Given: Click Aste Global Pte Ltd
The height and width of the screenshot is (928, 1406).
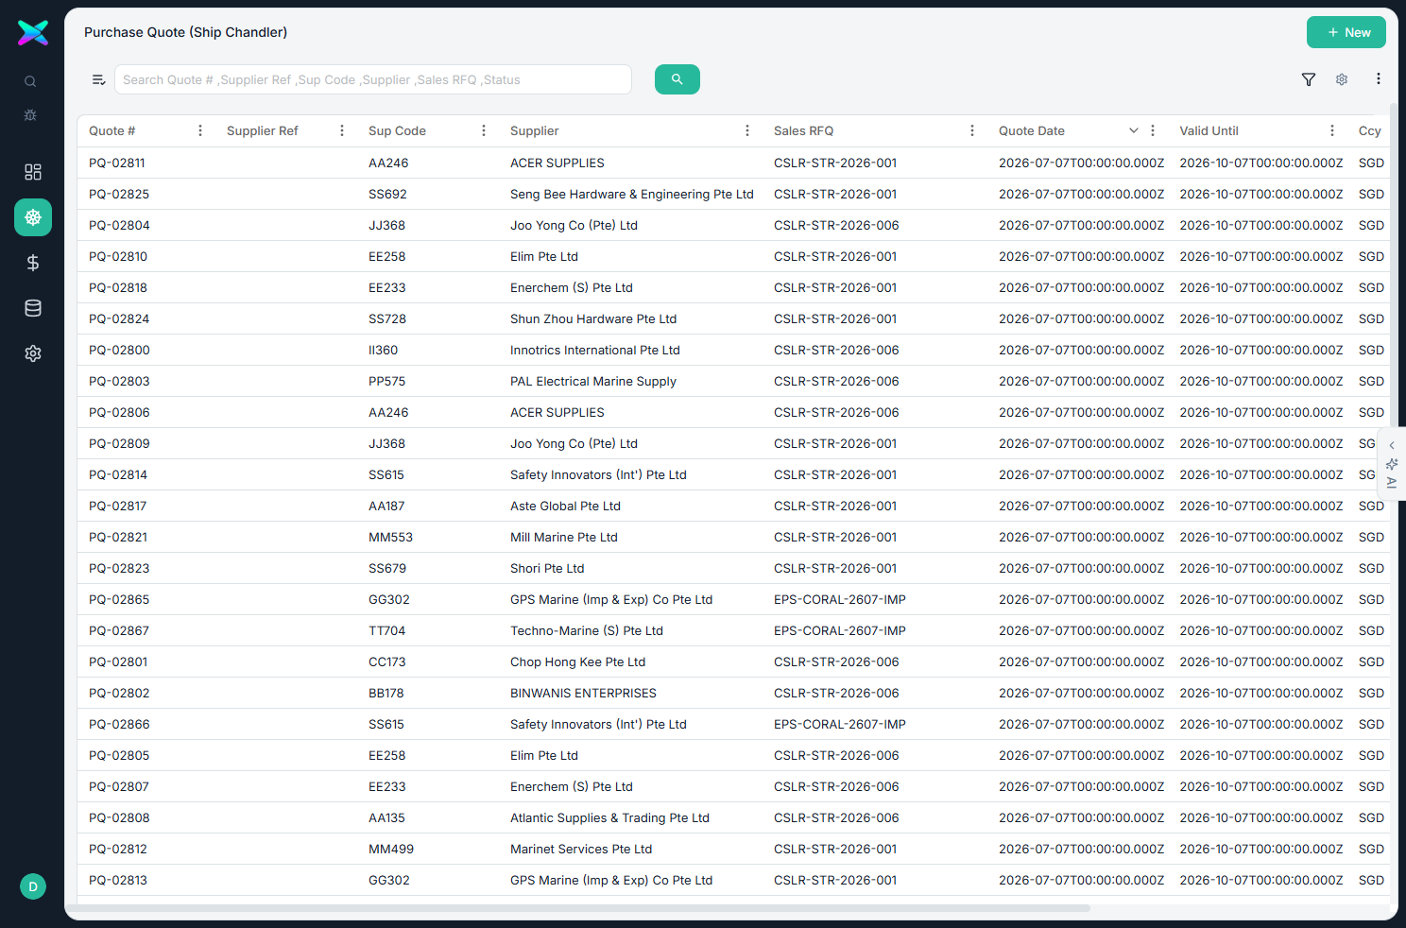Looking at the screenshot, I should point(565,506).
